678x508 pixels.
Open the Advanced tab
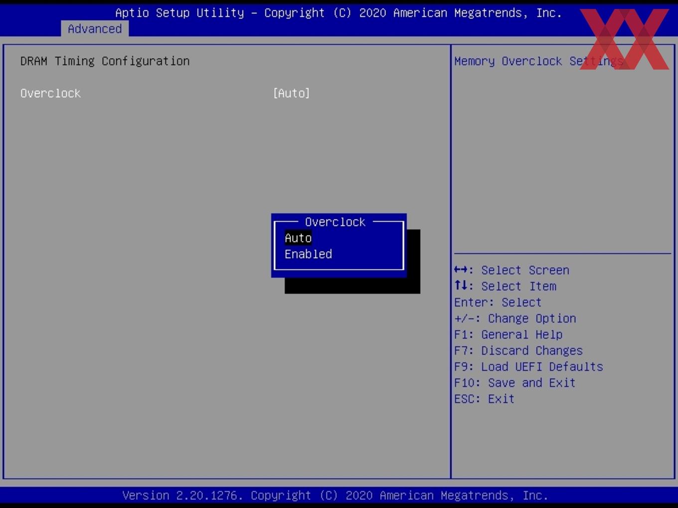[95, 29]
